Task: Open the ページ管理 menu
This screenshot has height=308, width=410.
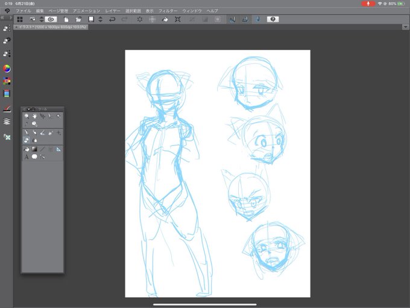Action: pyautogui.click(x=58, y=11)
